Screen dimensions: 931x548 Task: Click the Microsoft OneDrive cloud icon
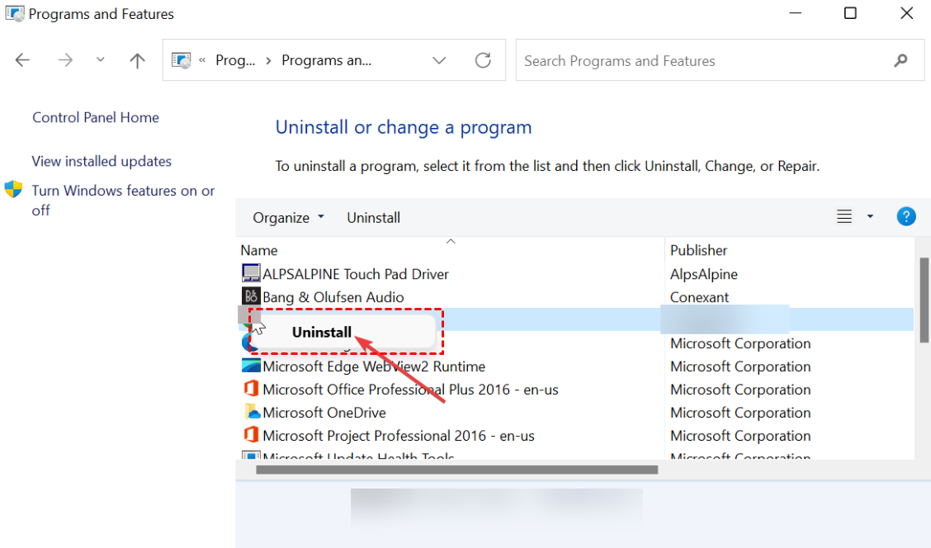[x=252, y=412]
